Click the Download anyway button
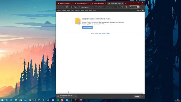181x102 pixels. 87,27
